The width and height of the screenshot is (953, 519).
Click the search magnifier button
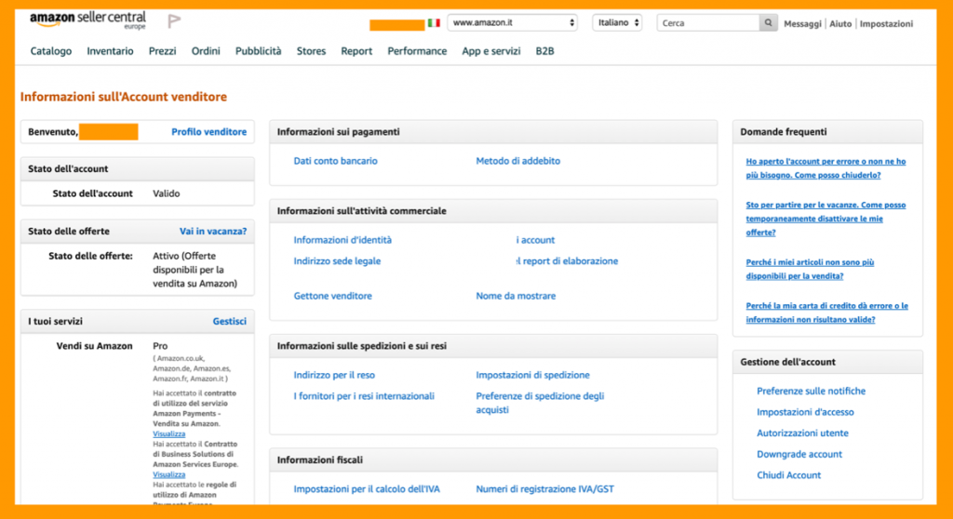coord(768,23)
